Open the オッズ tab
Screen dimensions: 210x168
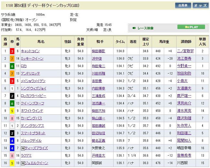pos(201,5)
